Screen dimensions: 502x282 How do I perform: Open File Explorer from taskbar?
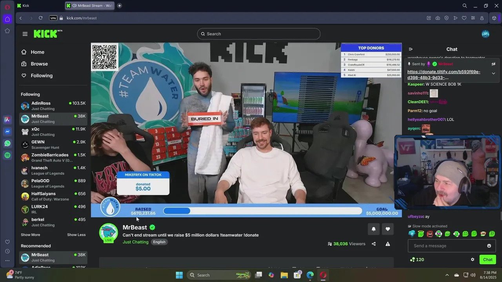(284, 275)
